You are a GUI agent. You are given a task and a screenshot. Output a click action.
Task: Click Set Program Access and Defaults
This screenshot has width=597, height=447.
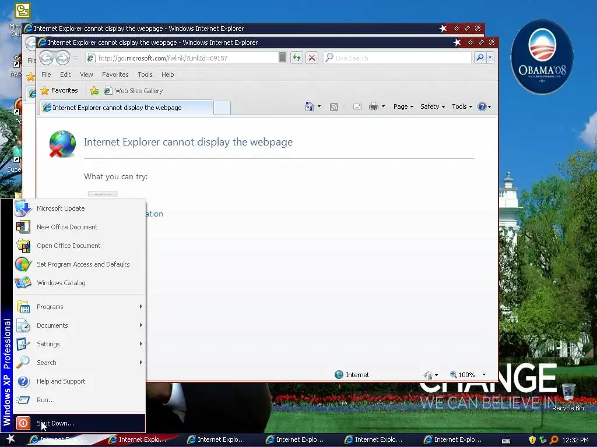[x=79, y=264]
